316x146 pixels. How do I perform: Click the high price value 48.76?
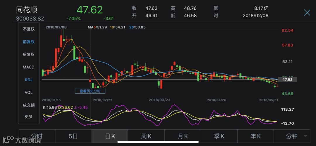pyautogui.click(x=190, y=8)
